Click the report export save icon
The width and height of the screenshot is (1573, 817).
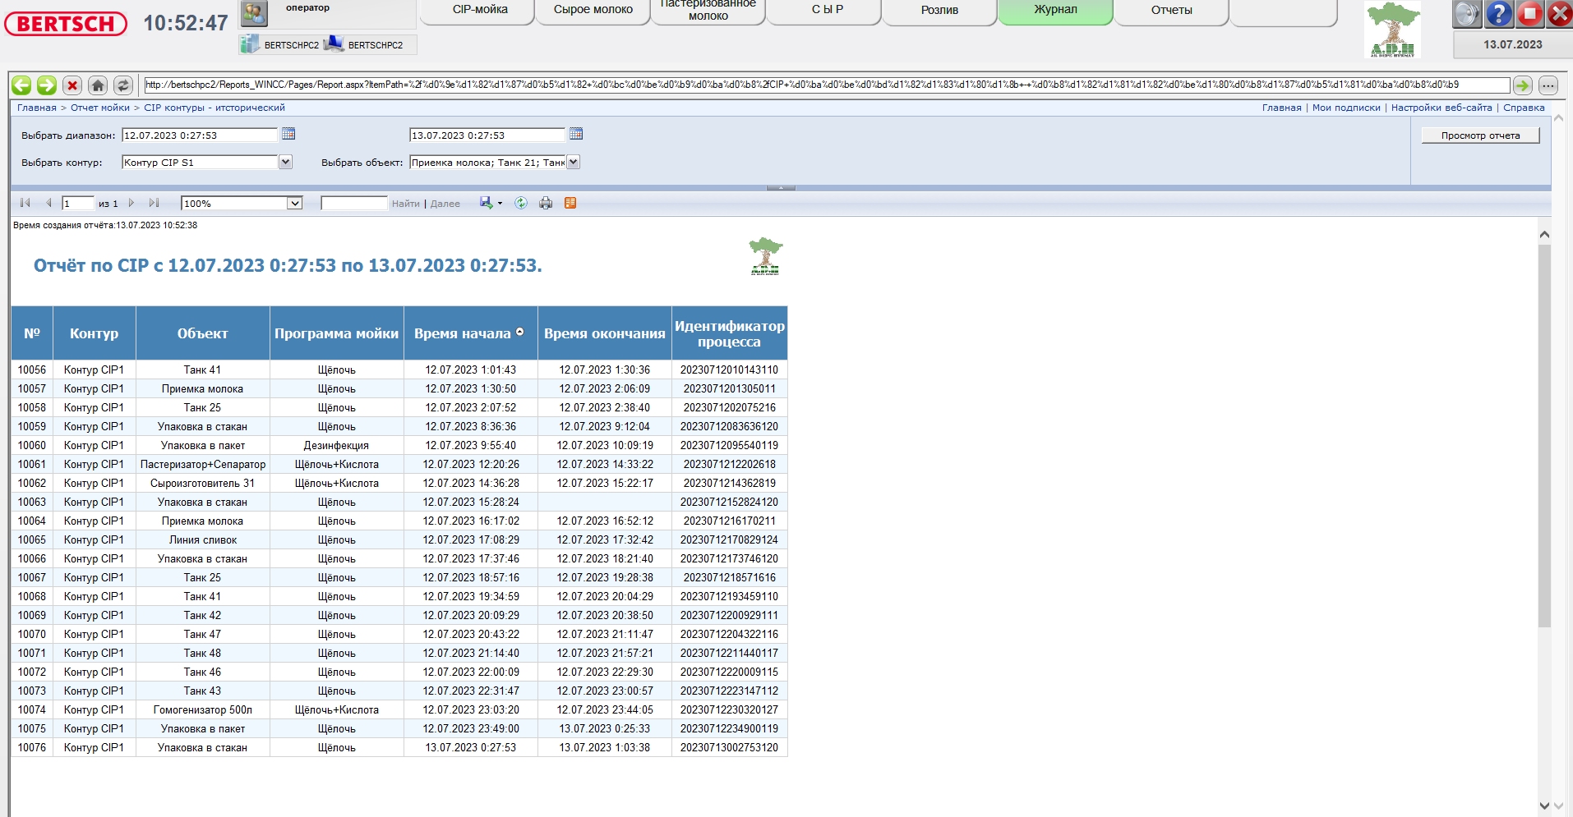click(487, 203)
